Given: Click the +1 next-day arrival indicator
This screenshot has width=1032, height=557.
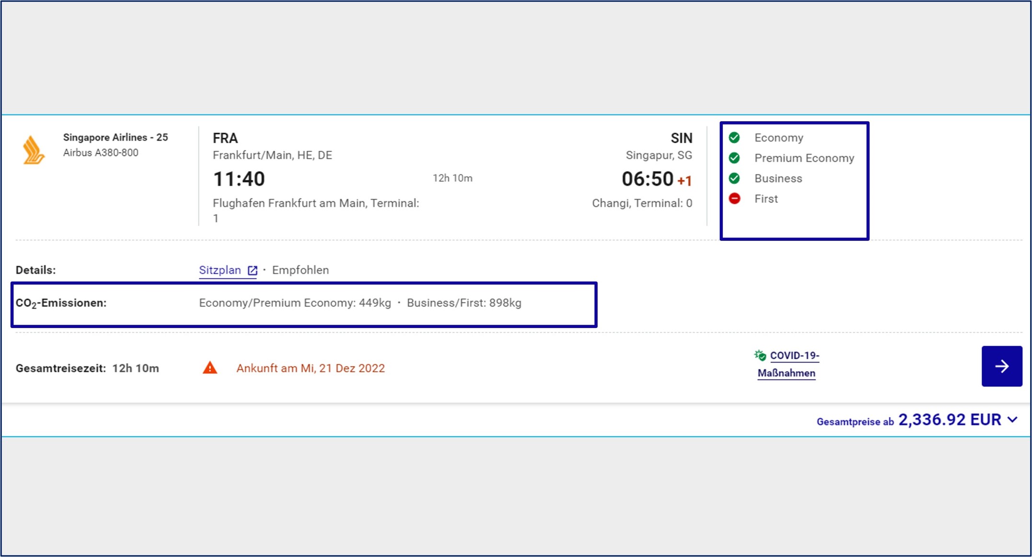Looking at the screenshot, I should tap(684, 181).
